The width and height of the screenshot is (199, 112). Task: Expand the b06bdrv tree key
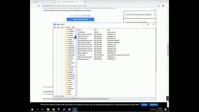tap(65, 72)
